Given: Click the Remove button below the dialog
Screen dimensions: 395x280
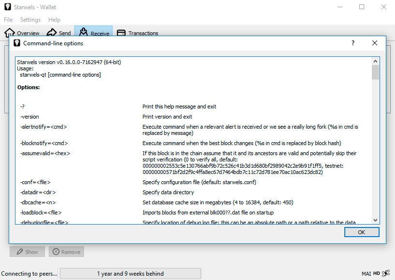Looking at the screenshot, I should (x=66, y=252).
